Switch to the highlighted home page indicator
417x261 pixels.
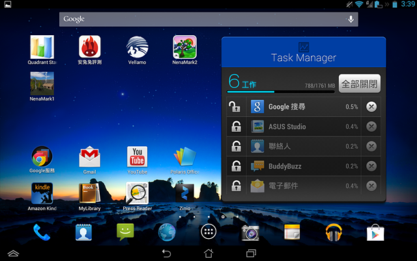tap(223, 217)
